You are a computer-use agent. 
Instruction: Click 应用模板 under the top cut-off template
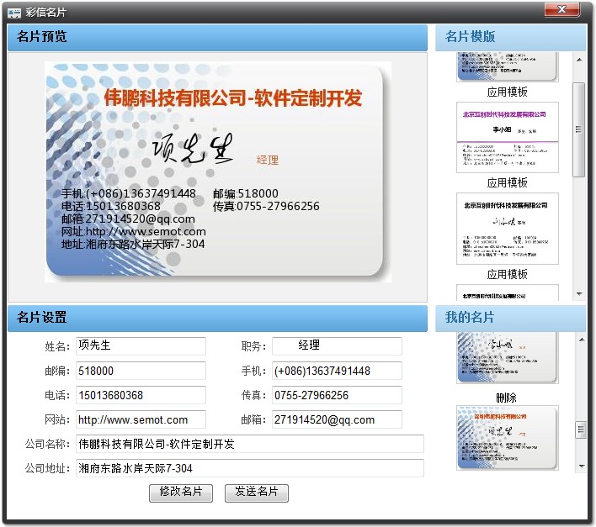point(507,92)
